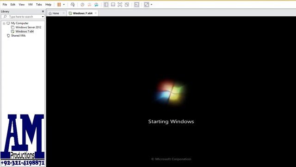Image resolution: width=296 pixels, height=167 pixels.
Task: Select My Computer in the library
Action: click(x=19, y=23)
